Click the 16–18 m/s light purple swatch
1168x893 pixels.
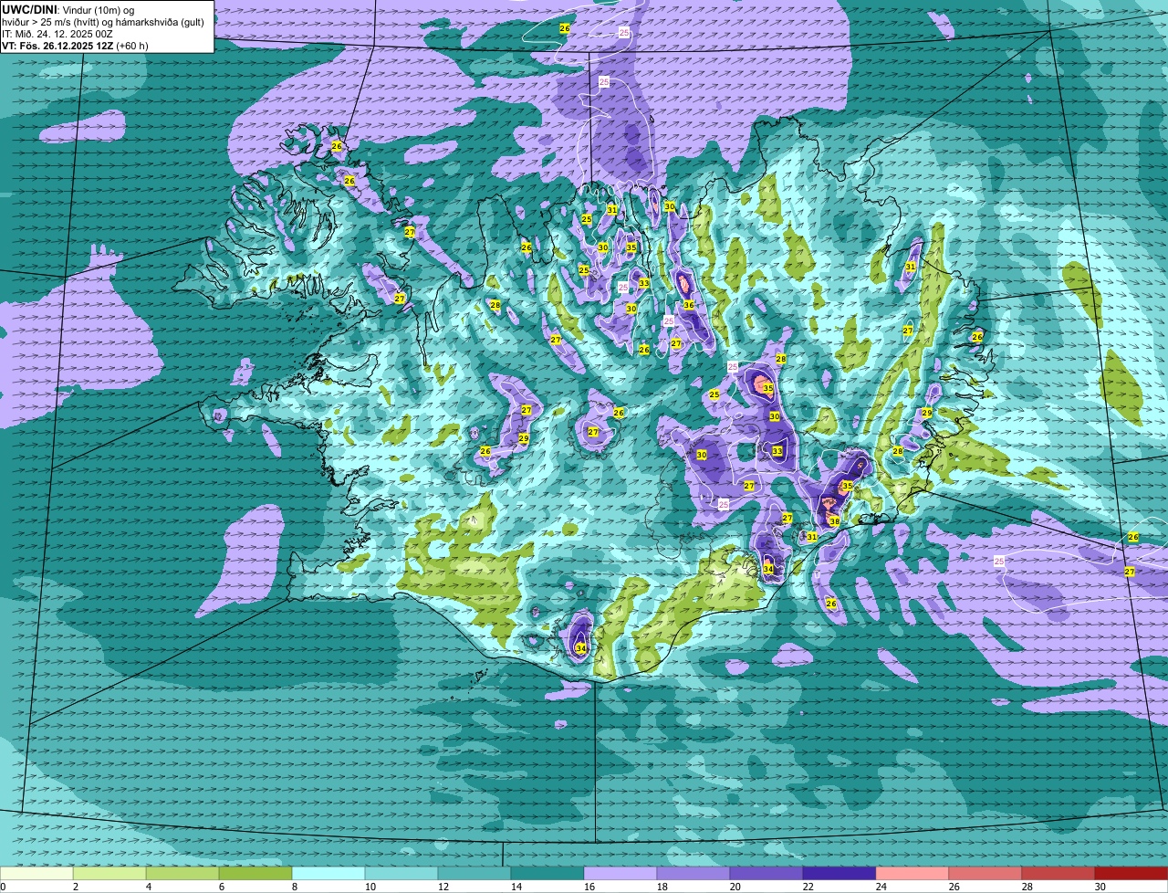(620, 874)
